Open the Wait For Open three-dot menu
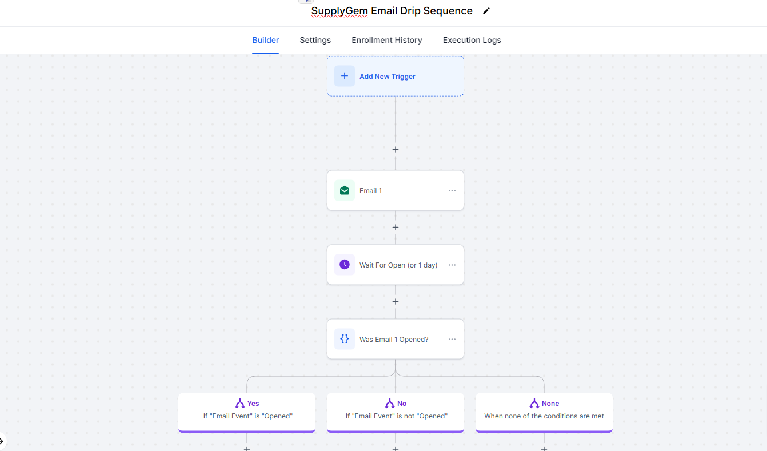Screen dimensions: 767x451 (x=452, y=265)
